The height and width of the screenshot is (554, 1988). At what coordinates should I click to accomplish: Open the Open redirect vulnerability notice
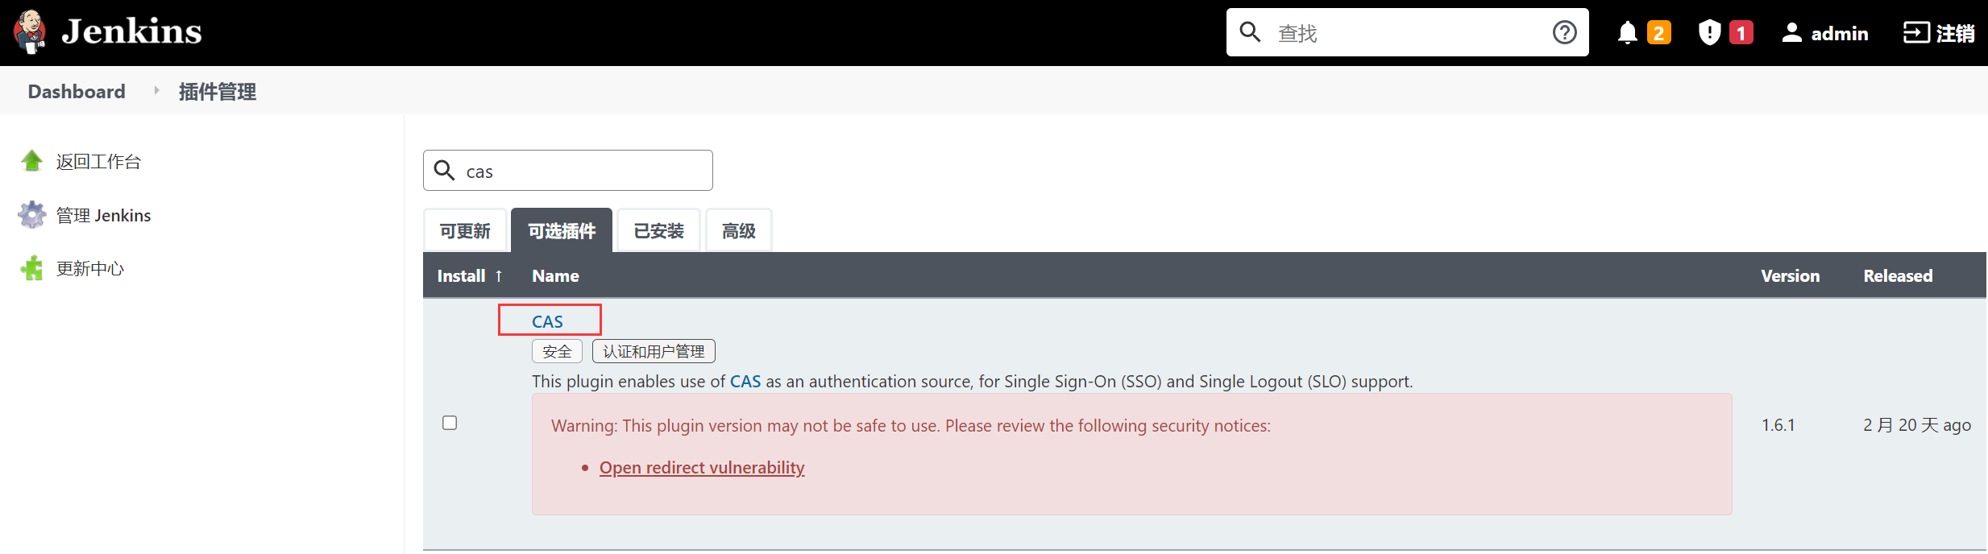[701, 468]
